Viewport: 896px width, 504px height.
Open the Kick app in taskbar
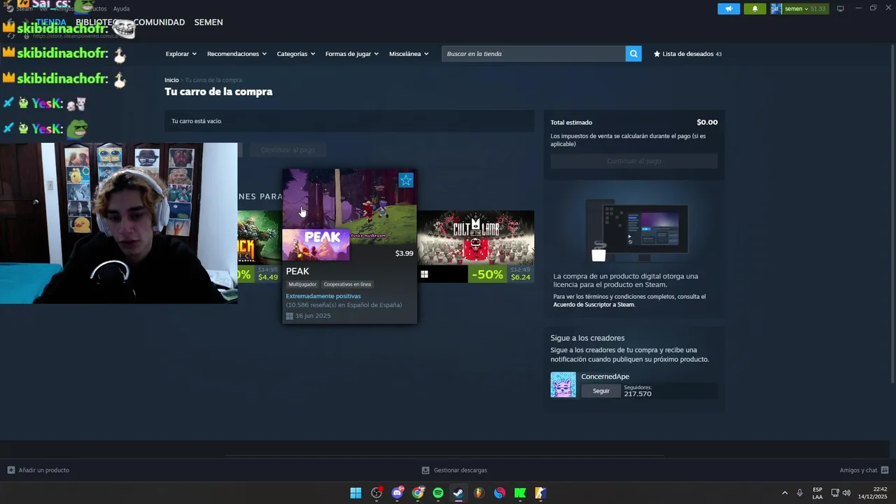coord(520,493)
